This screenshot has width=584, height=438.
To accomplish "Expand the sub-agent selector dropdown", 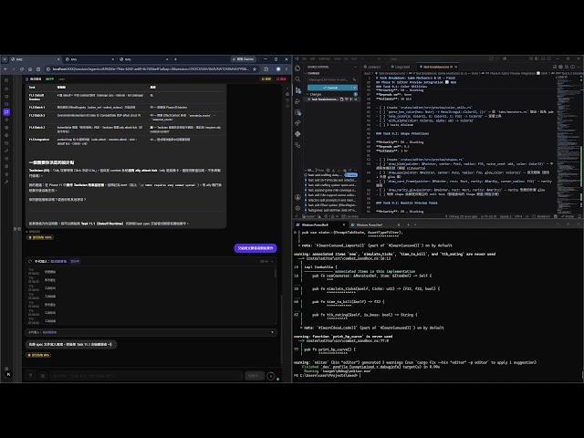I will coord(272,332).
